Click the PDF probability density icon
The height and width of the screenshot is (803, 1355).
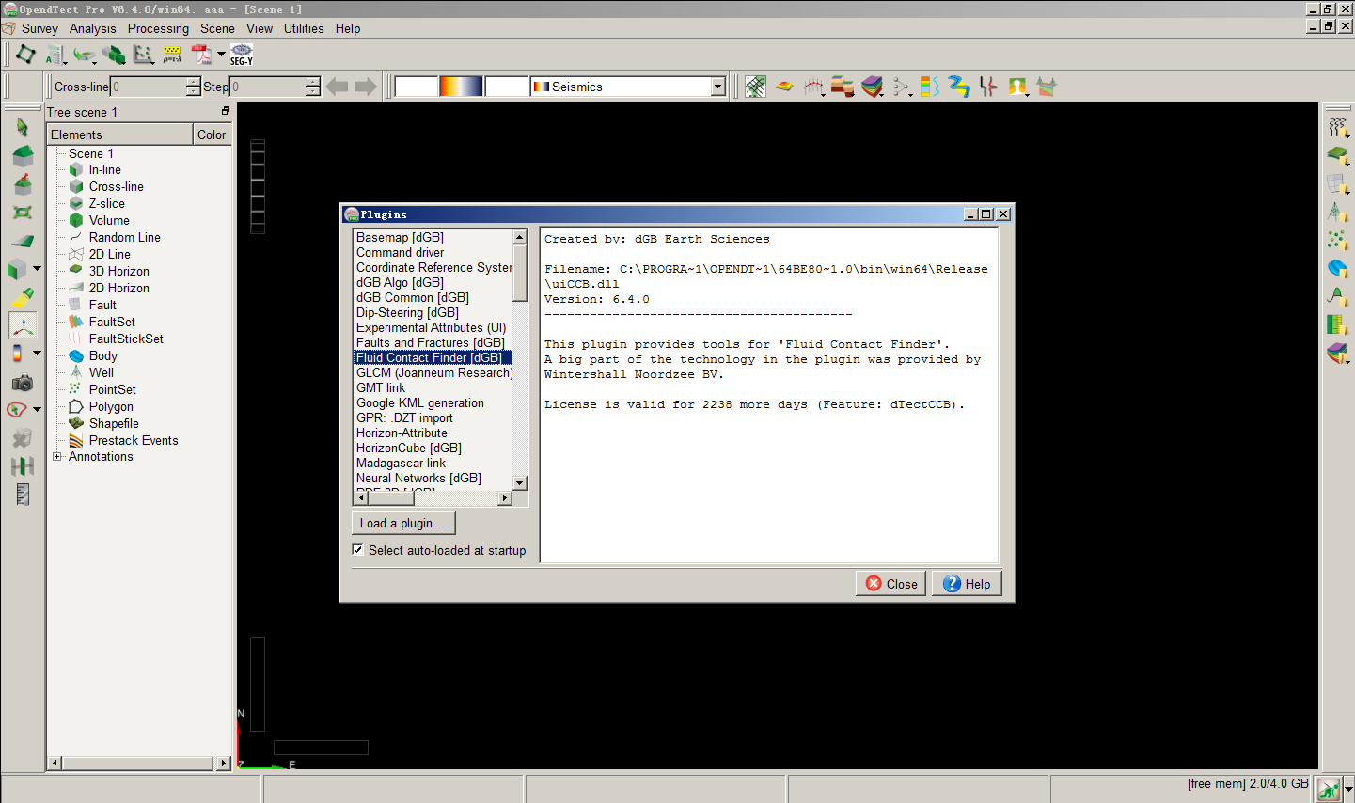202,55
